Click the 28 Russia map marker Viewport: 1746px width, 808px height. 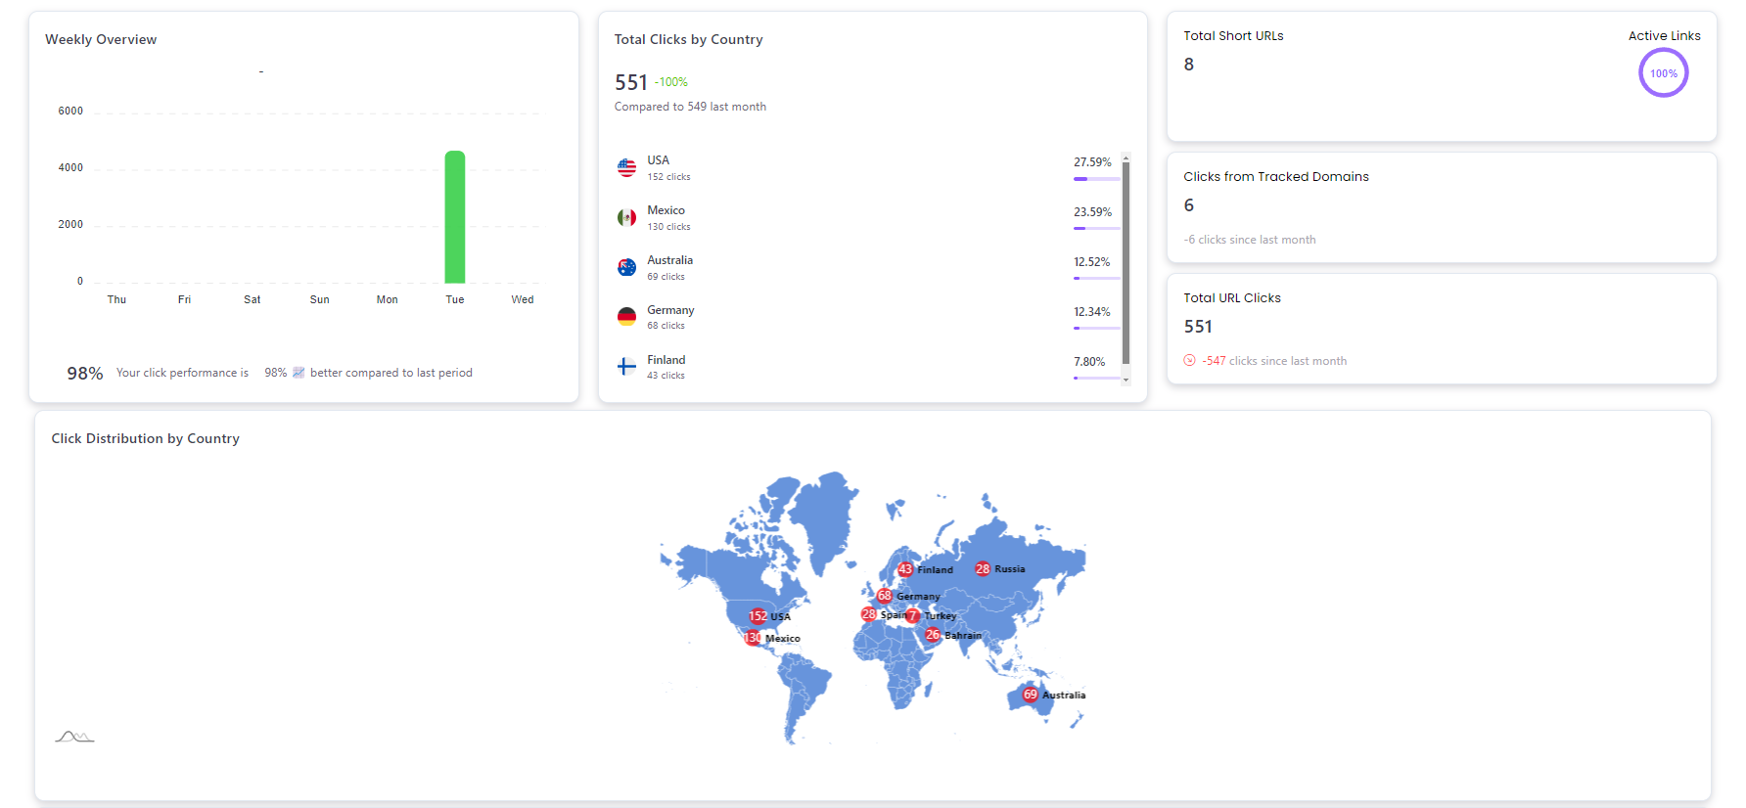point(983,568)
